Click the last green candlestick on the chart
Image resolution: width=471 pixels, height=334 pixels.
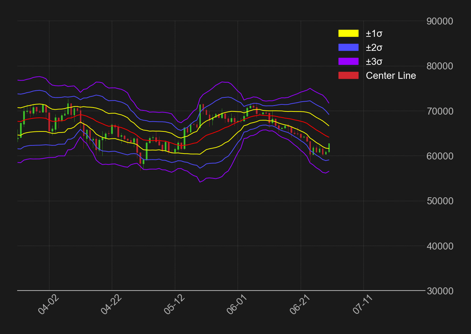[329, 147]
